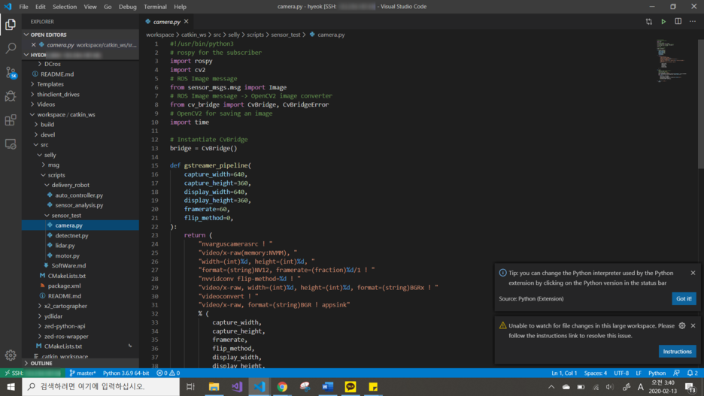Image resolution: width=704 pixels, height=396 pixels.
Task: Click the Instructions button
Action: pos(678,352)
